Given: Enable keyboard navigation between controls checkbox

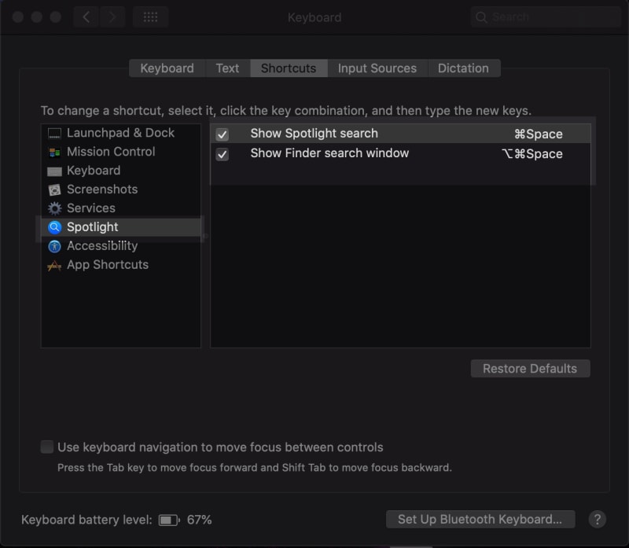Looking at the screenshot, I should (47, 447).
